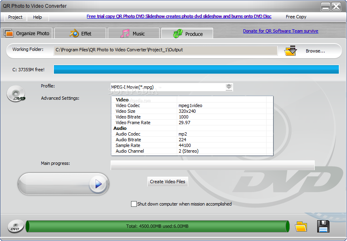Close the QR Photo to Video Converter window
Image resolution: width=347 pixels, height=241 pixels.
click(336, 7)
